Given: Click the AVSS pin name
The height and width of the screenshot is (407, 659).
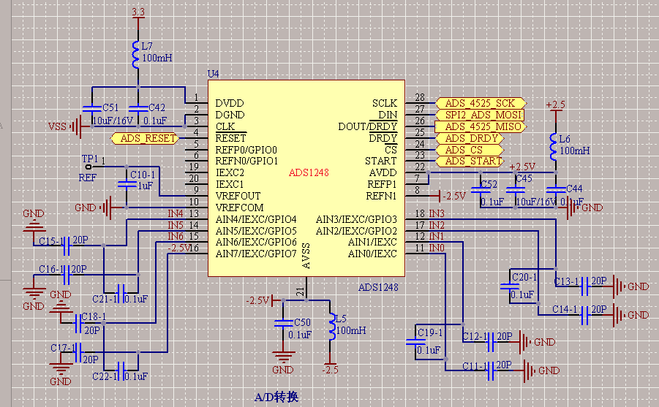Looking at the screenshot, I should (x=306, y=256).
